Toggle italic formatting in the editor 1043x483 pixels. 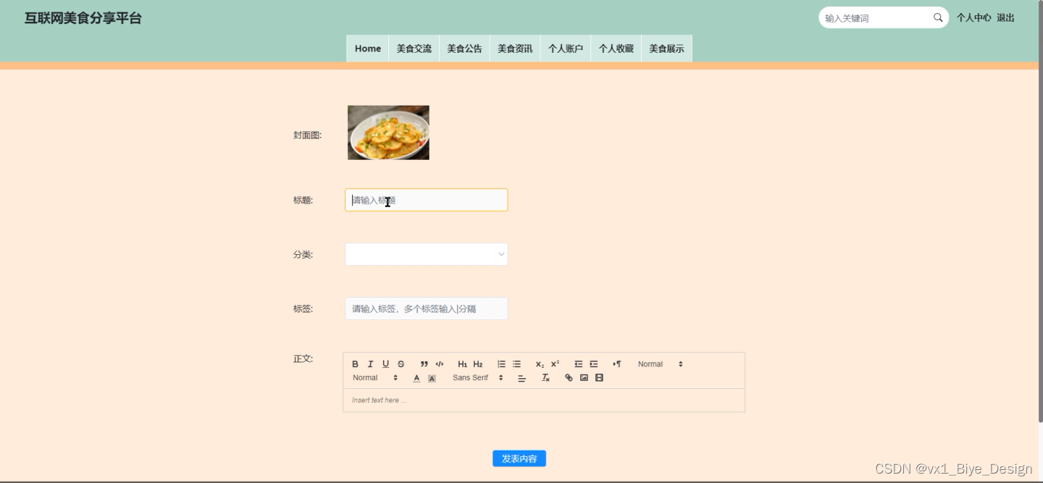pyautogui.click(x=370, y=364)
